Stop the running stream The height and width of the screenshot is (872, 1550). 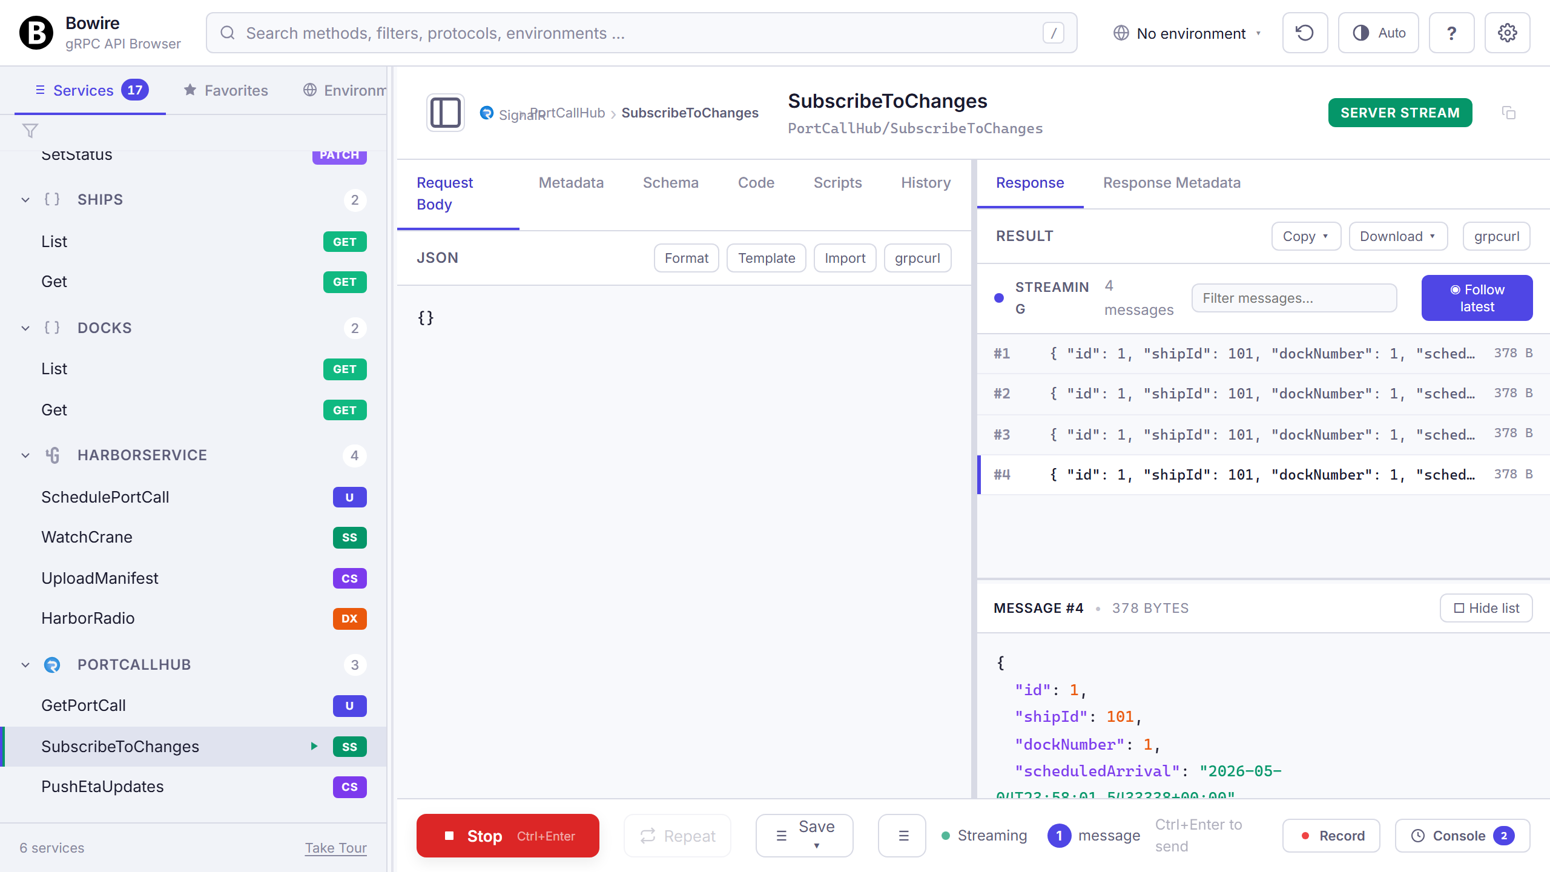pyautogui.click(x=507, y=836)
